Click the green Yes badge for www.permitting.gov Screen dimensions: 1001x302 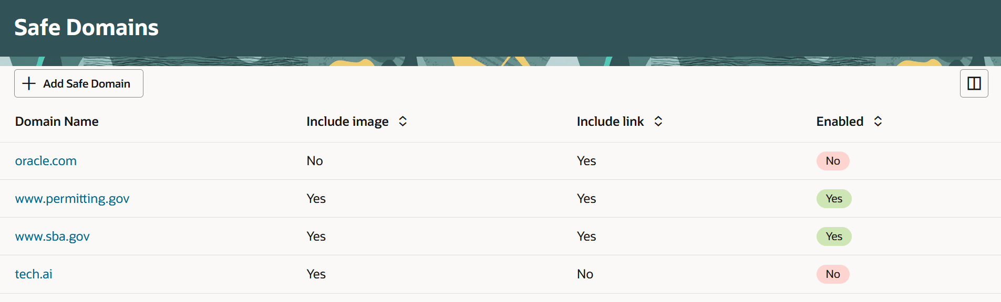click(x=834, y=199)
